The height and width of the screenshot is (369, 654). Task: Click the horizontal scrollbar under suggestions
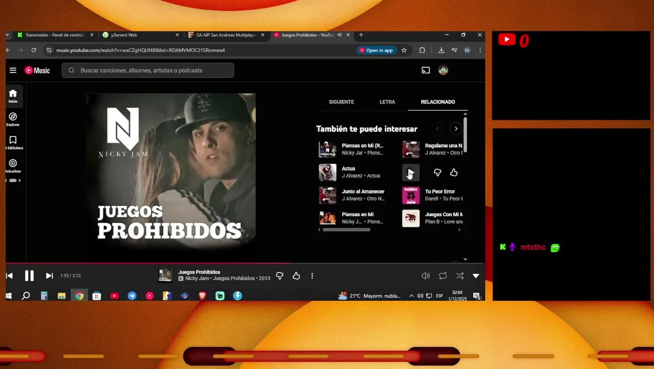pos(346,230)
